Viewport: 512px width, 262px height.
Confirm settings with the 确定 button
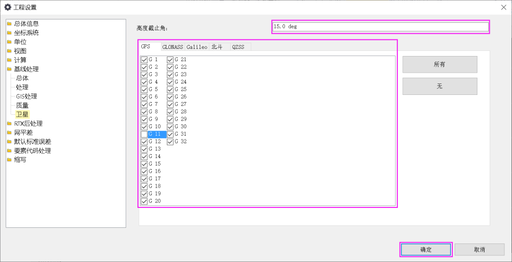pyautogui.click(x=426, y=250)
